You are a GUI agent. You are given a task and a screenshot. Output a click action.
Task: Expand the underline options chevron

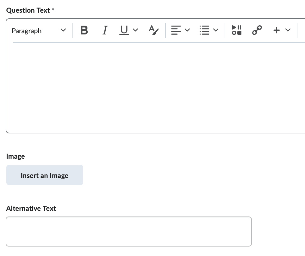point(135,31)
